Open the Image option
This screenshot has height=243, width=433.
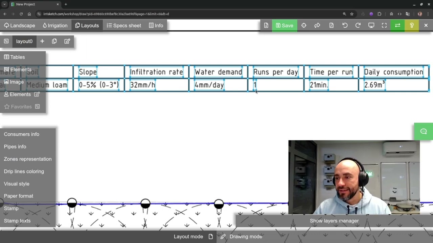click(x=14, y=82)
